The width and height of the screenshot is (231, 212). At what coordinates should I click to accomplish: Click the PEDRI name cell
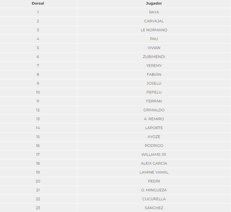tap(154, 181)
